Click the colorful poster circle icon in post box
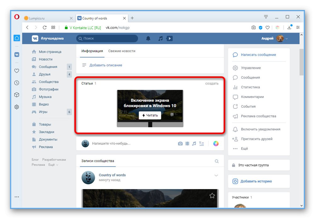The image size is (315, 219). [216, 144]
